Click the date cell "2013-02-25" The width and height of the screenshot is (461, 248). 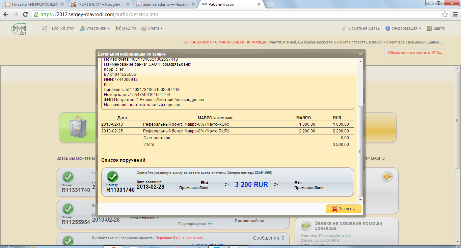(112, 131)
